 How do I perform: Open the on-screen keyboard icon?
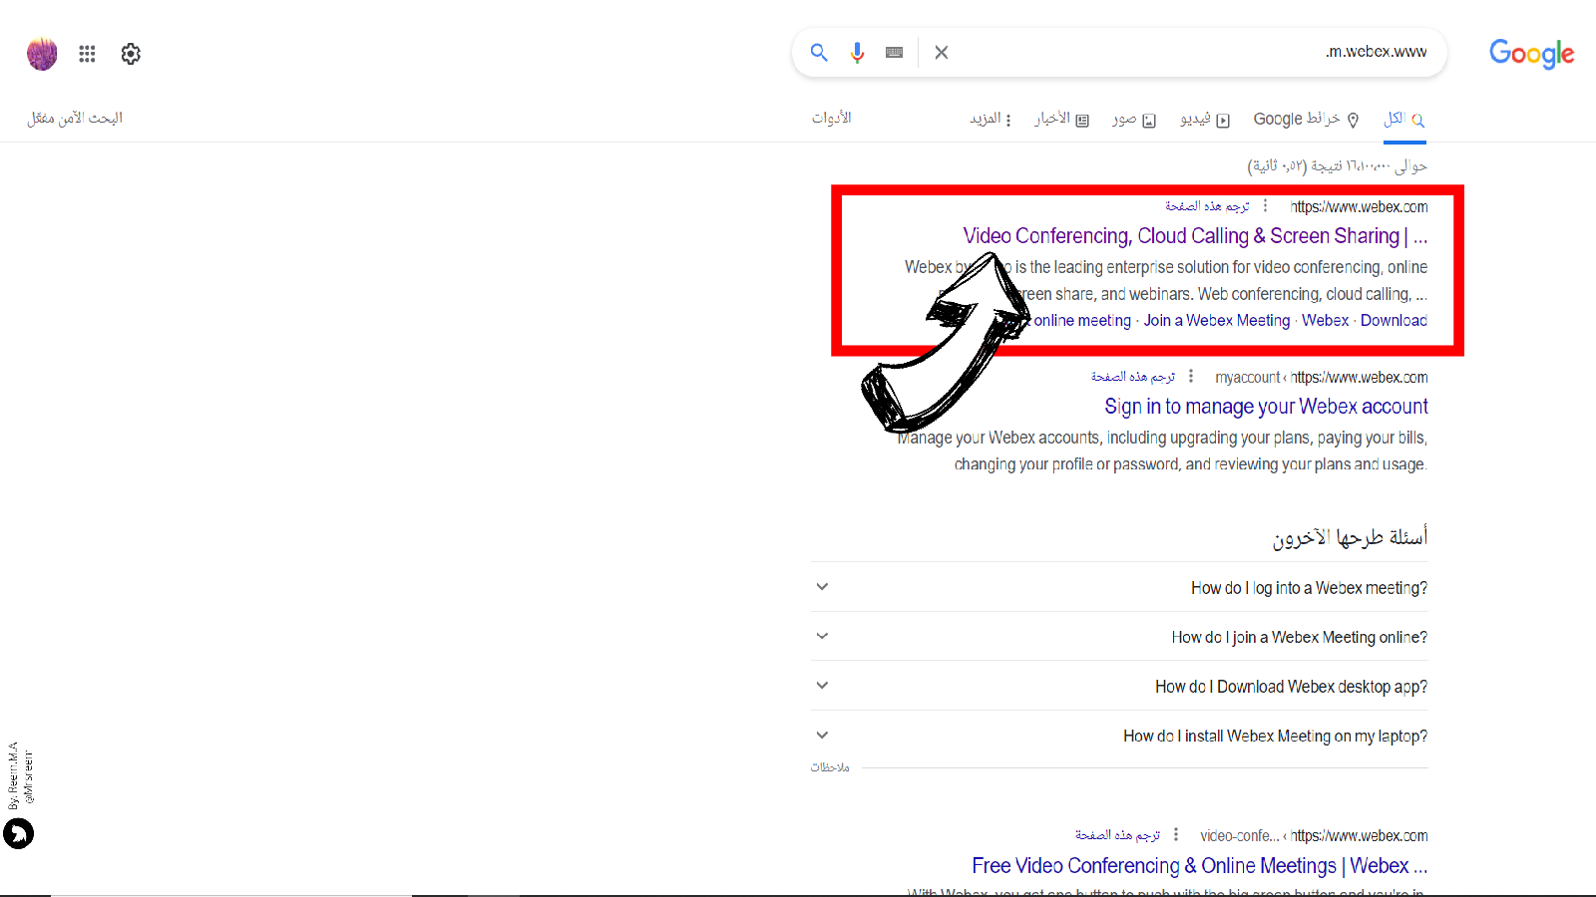pos(894,53)
